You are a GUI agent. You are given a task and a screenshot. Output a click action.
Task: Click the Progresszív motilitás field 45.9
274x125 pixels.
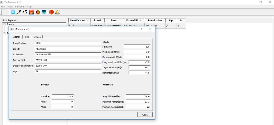(x=140, y=62)
